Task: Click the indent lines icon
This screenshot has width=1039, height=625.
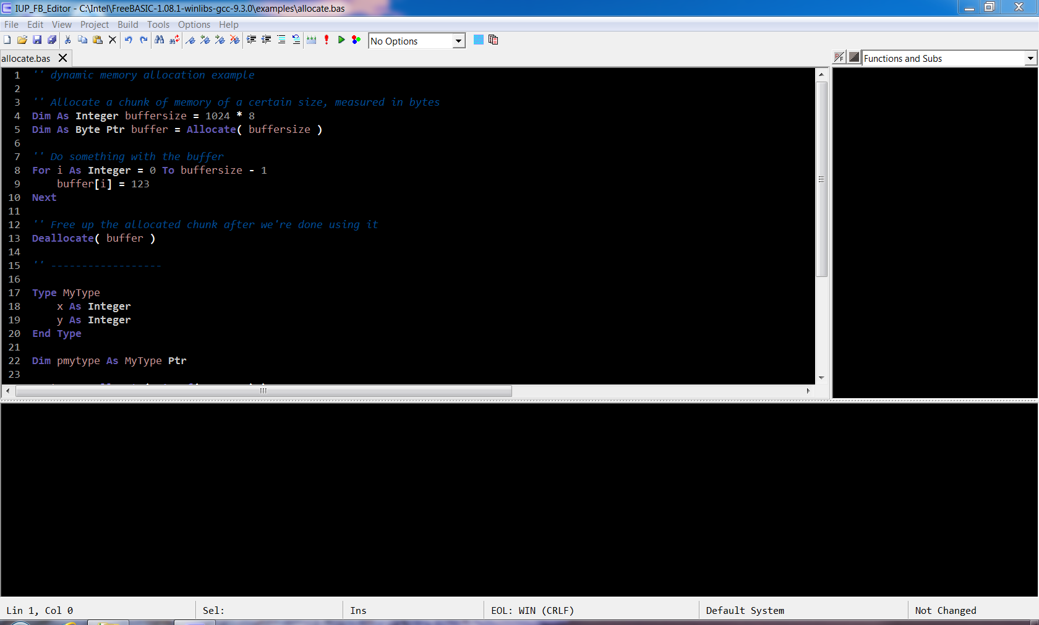Action: point(251,40)
